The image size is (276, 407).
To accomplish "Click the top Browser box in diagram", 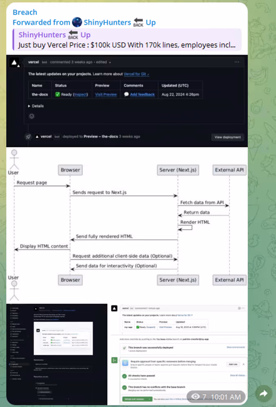I will [x=70, y=170].
